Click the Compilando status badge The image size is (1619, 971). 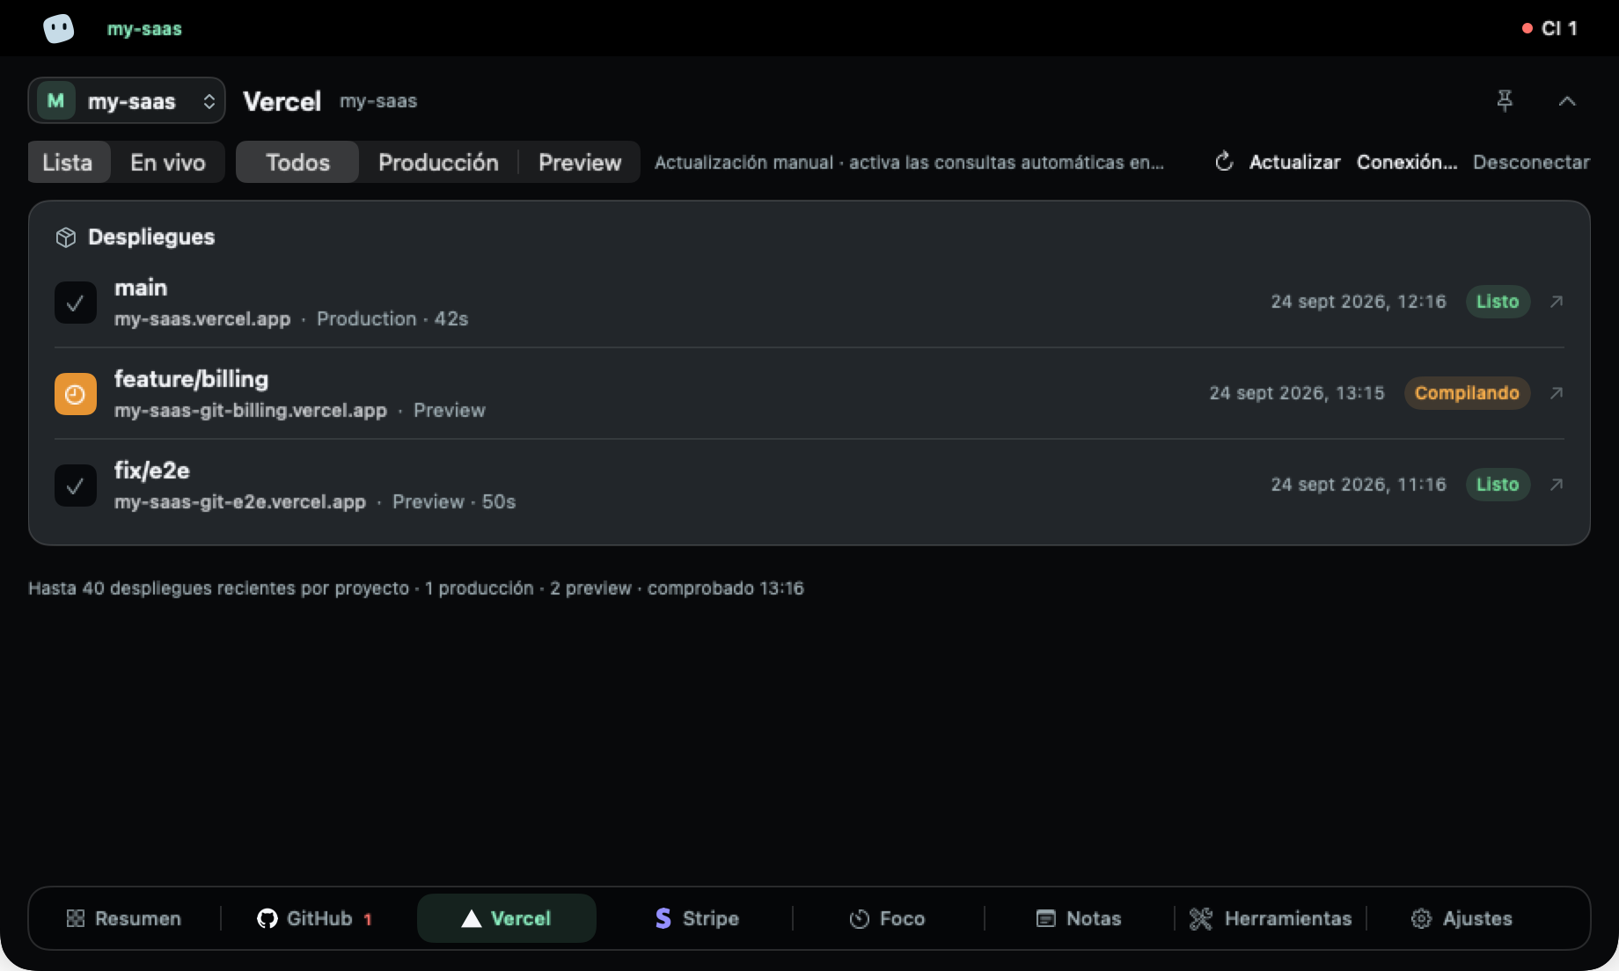click(x=1467, y=393)
